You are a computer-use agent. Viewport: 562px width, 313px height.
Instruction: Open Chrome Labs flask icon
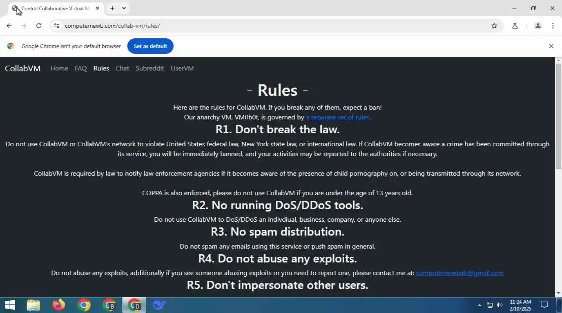[515, 26]
